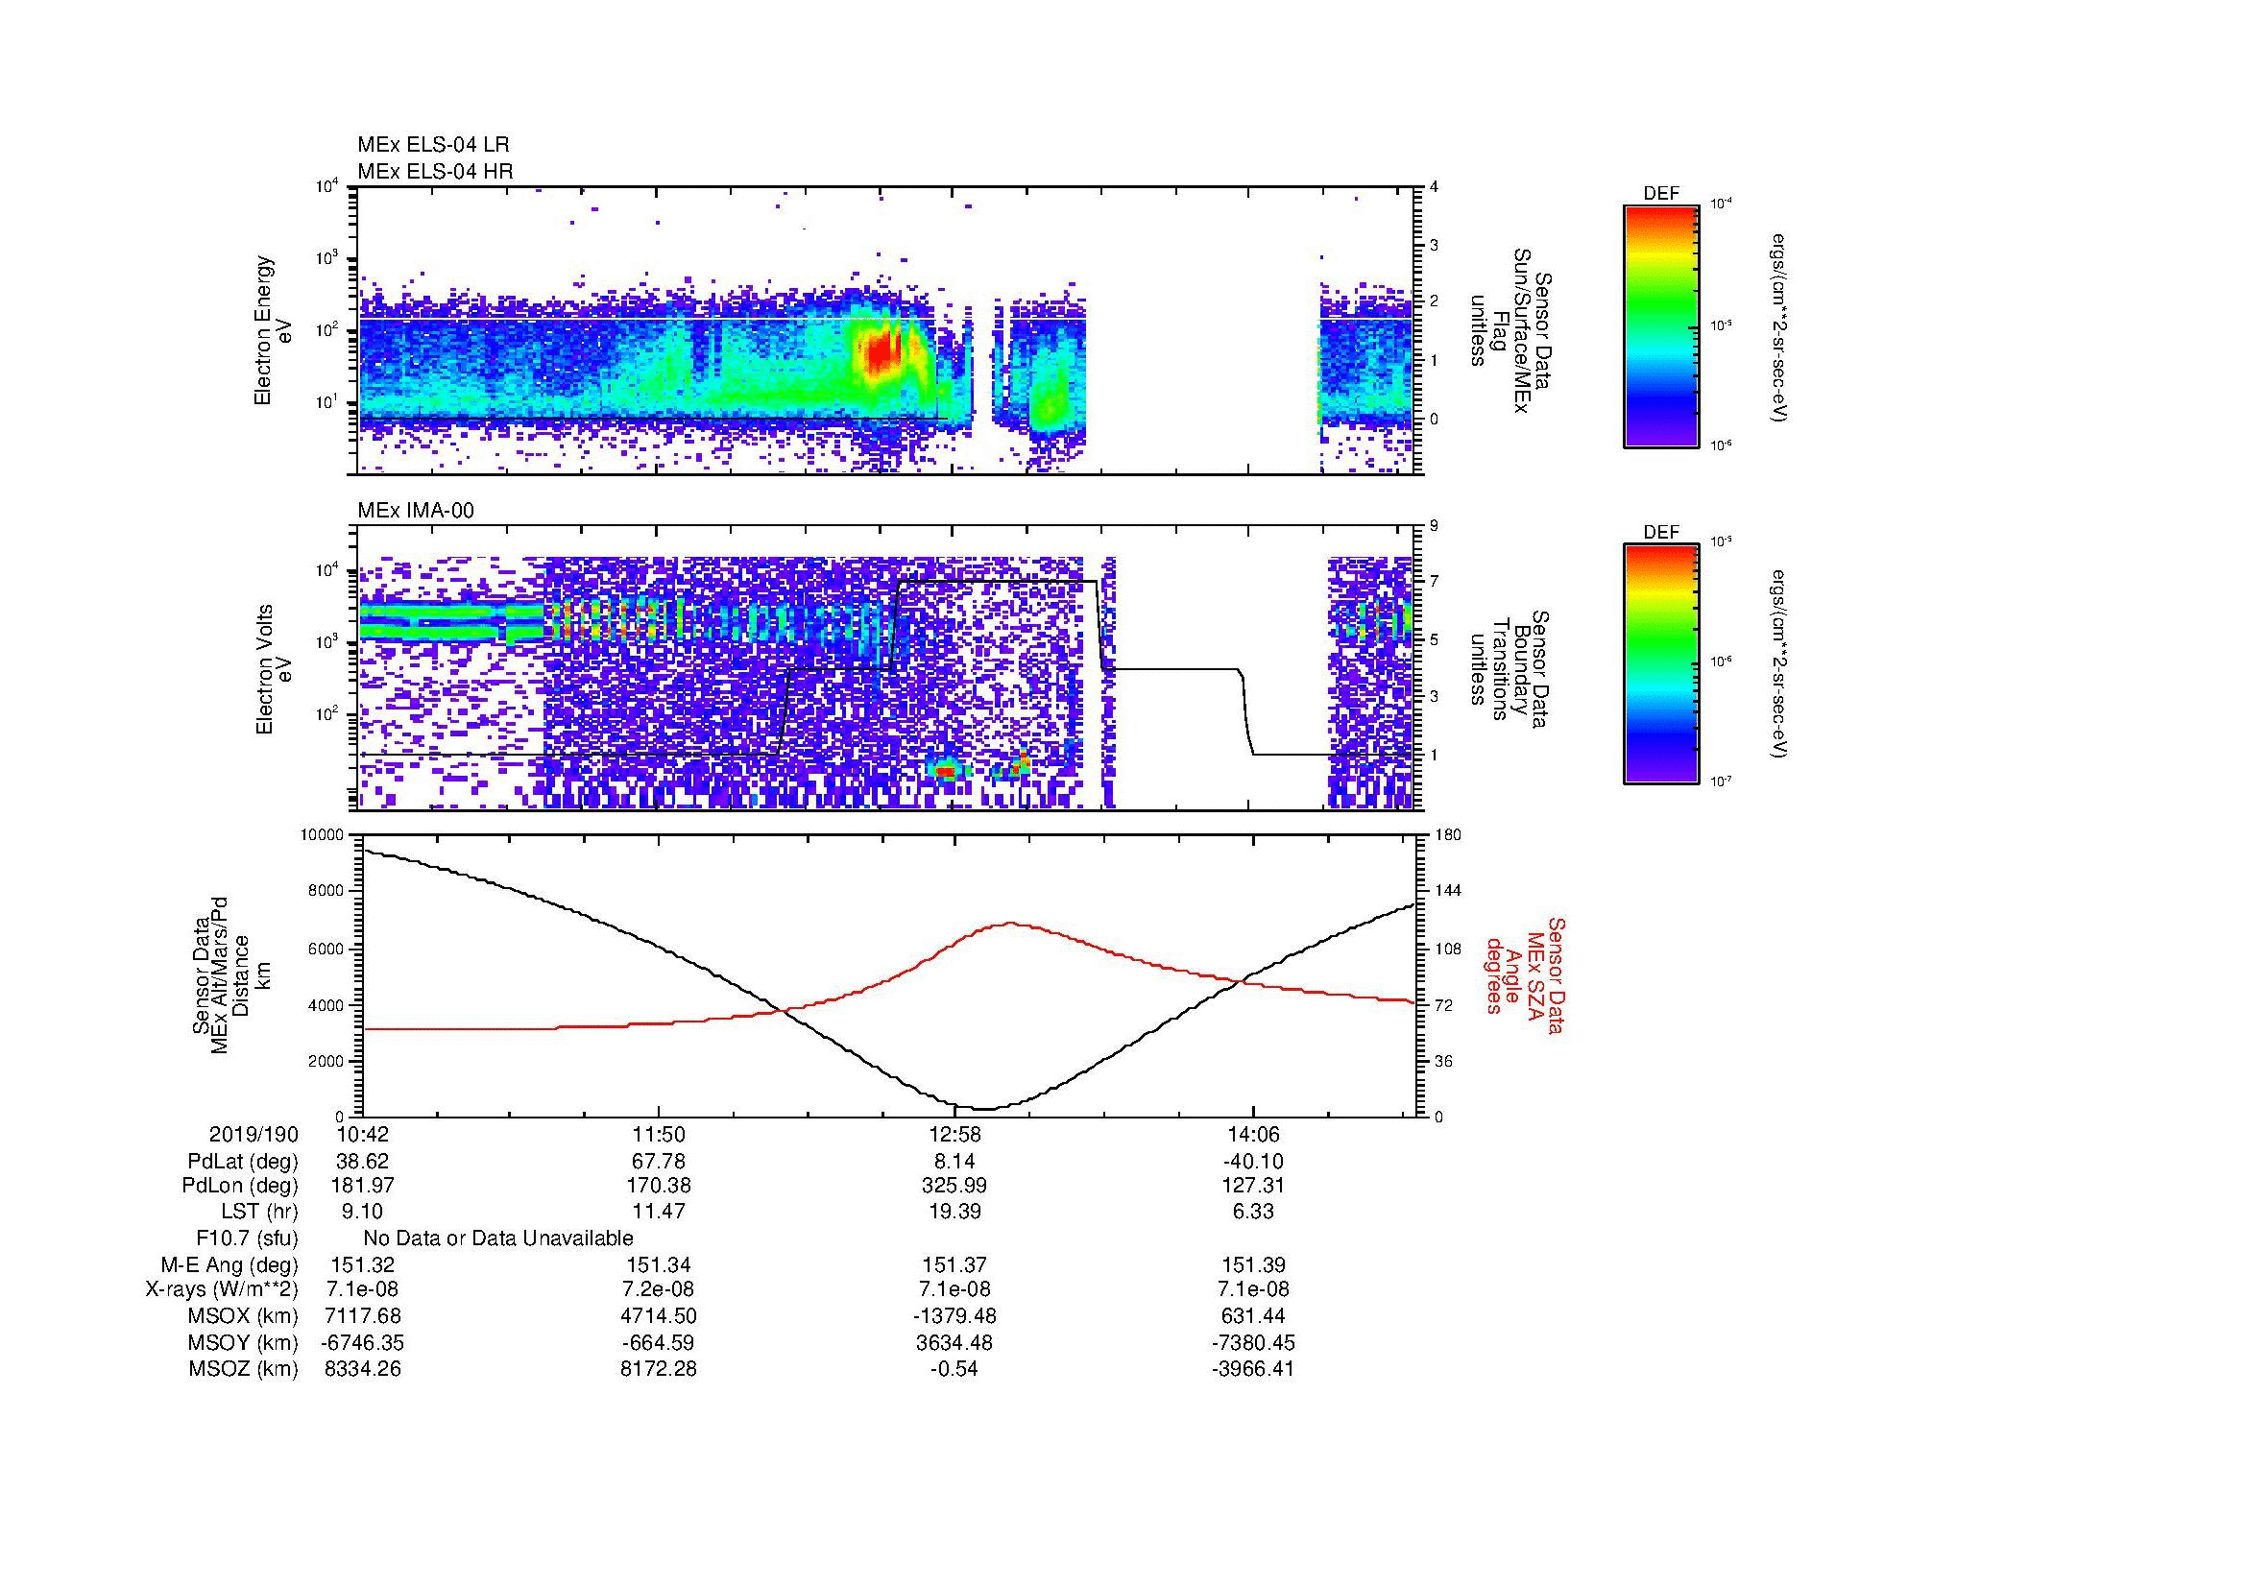Click the '180' SZA axis tick
Viewport: 2246px width, 1587px height.
tap(1448, 835)
